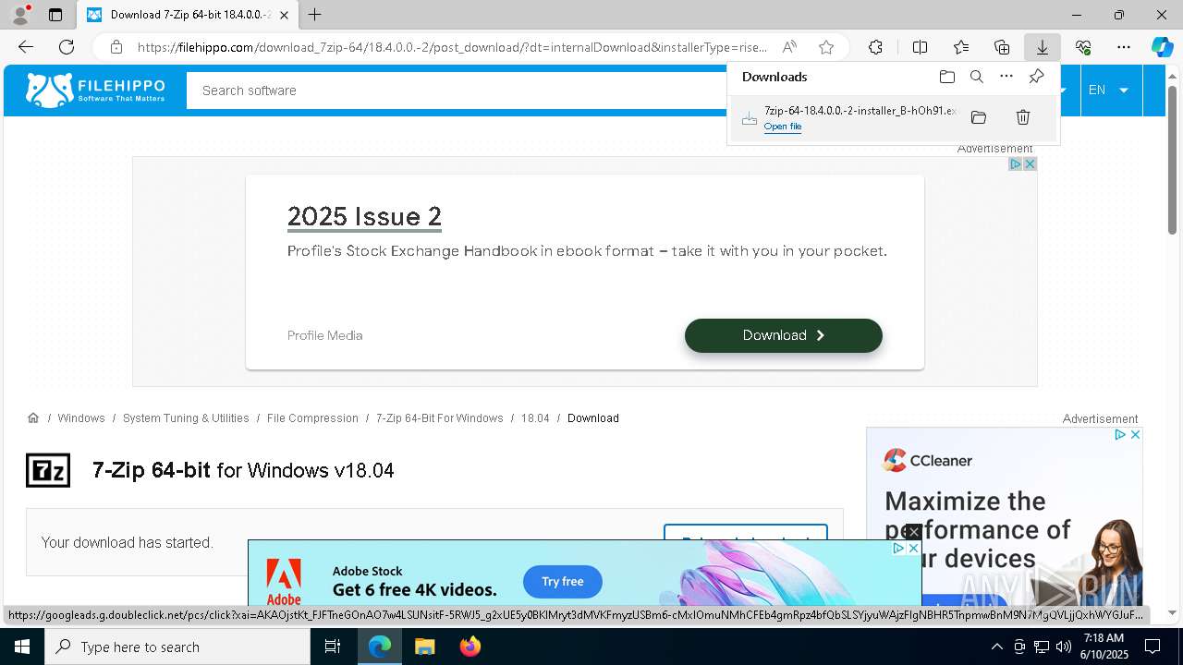Add this page to favorites with star icon

pyautogui.click(x=826, y=47)
